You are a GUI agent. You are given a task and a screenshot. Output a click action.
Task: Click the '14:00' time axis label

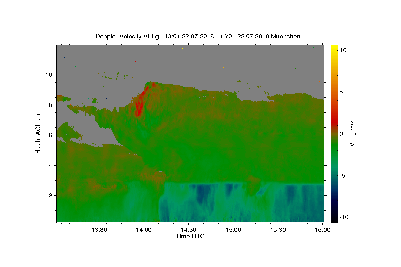144,230
